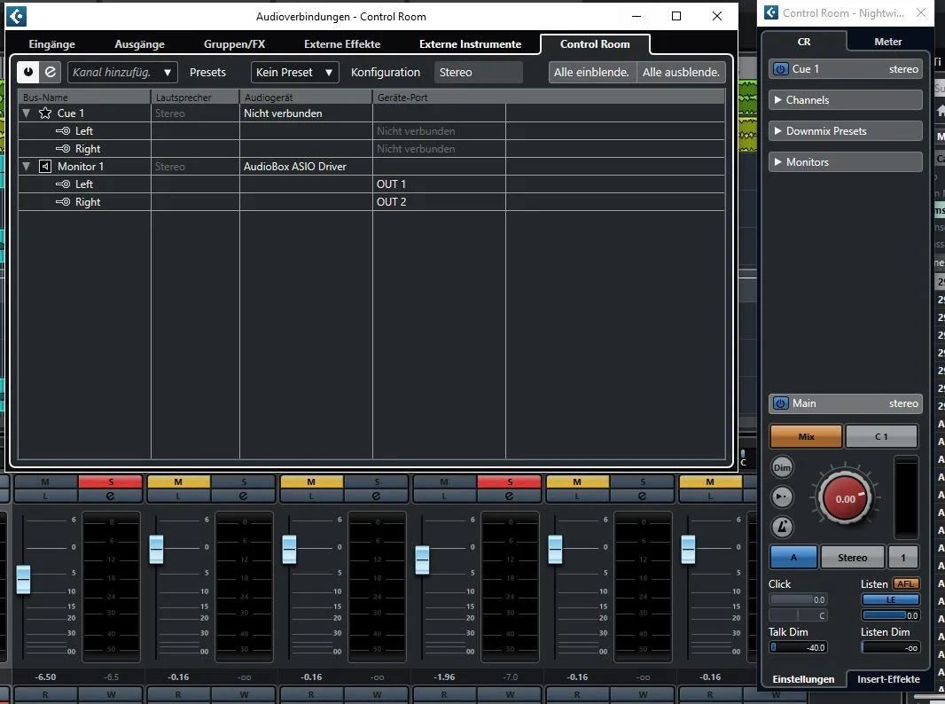Image resolution: width=945 pixels, height=704 pixels.
Task: Click the star icon of Cue 1
Action: (x=45, y=113)
